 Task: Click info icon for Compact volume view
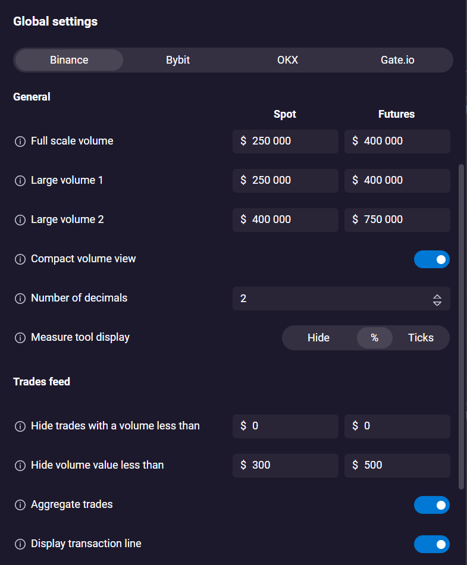tap(20, 259)
